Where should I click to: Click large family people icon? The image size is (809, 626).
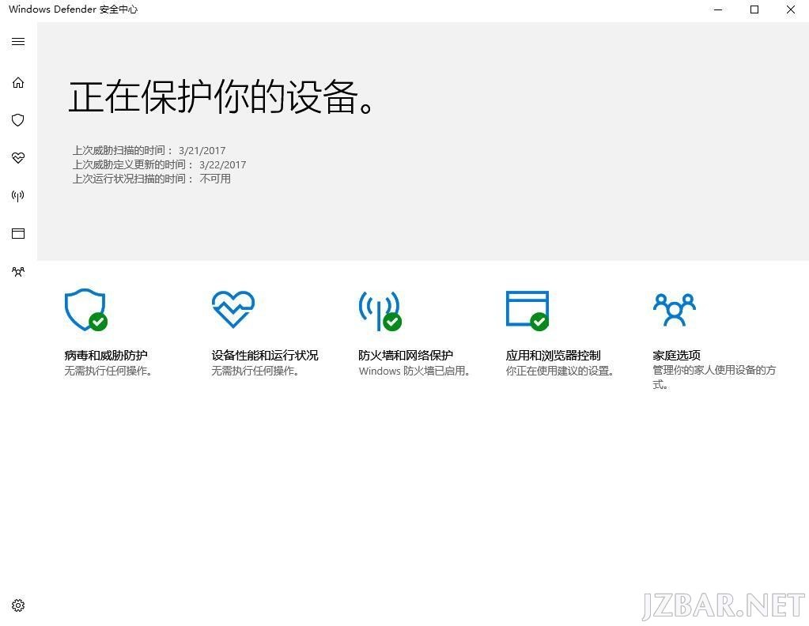coord(675,309)
